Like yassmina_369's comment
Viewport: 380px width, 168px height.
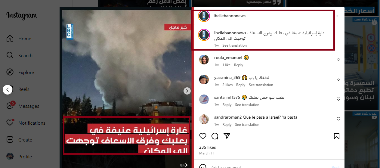point(338,79)
